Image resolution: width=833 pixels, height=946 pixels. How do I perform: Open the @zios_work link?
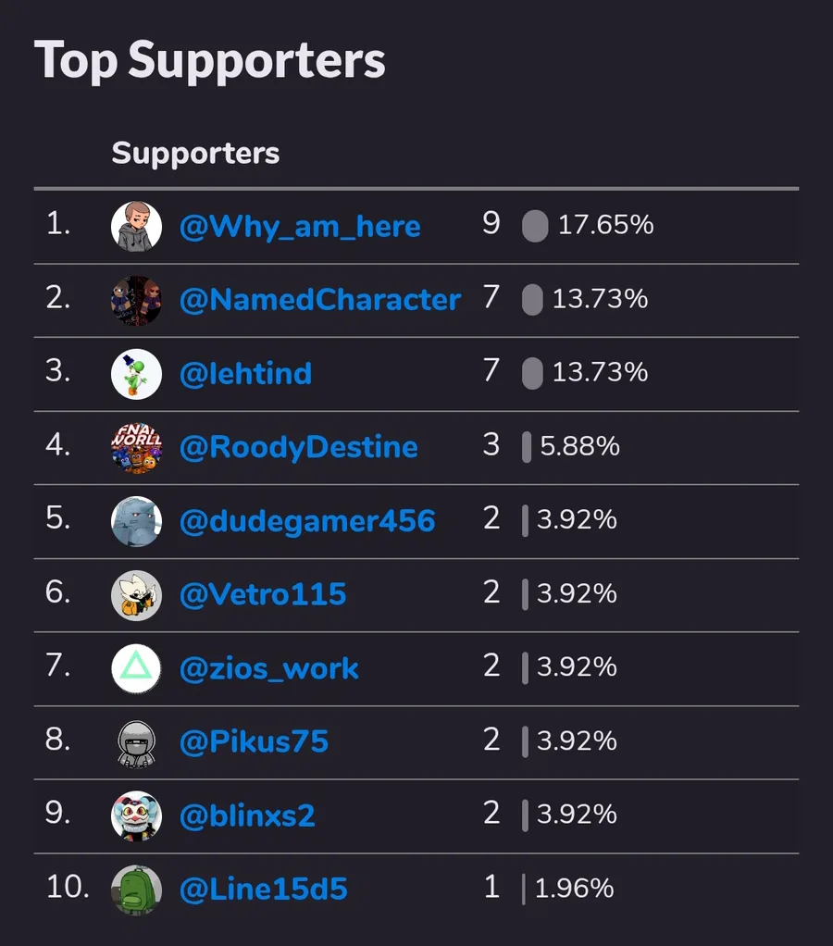269,669
